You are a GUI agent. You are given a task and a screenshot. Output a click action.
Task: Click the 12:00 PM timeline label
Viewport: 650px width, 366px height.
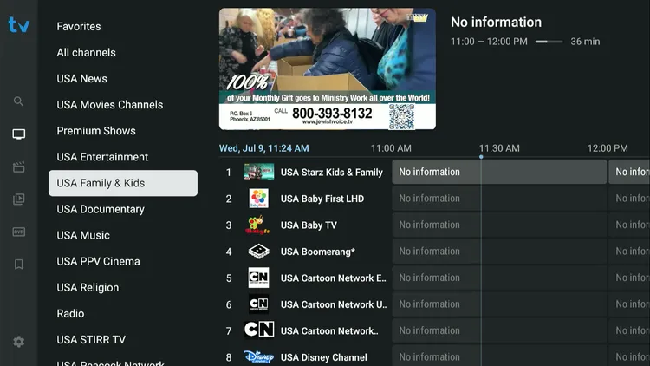(x=608, y=148)
